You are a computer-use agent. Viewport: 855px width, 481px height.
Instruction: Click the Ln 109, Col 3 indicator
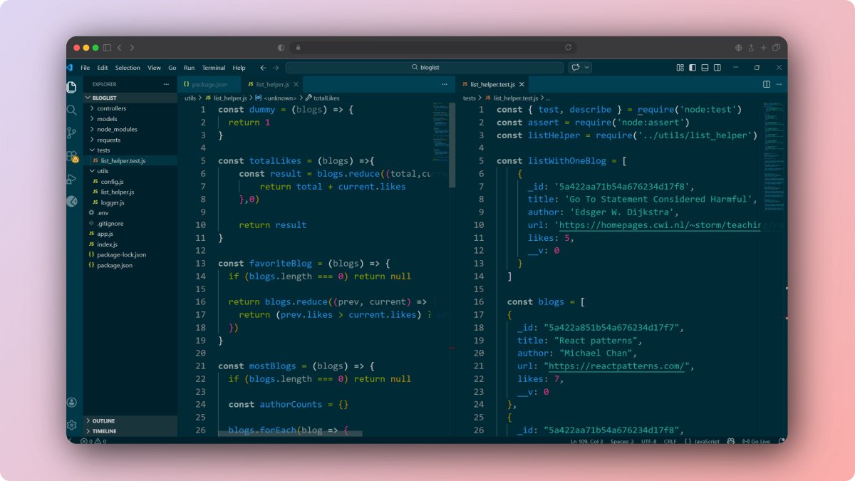point(586,441)
